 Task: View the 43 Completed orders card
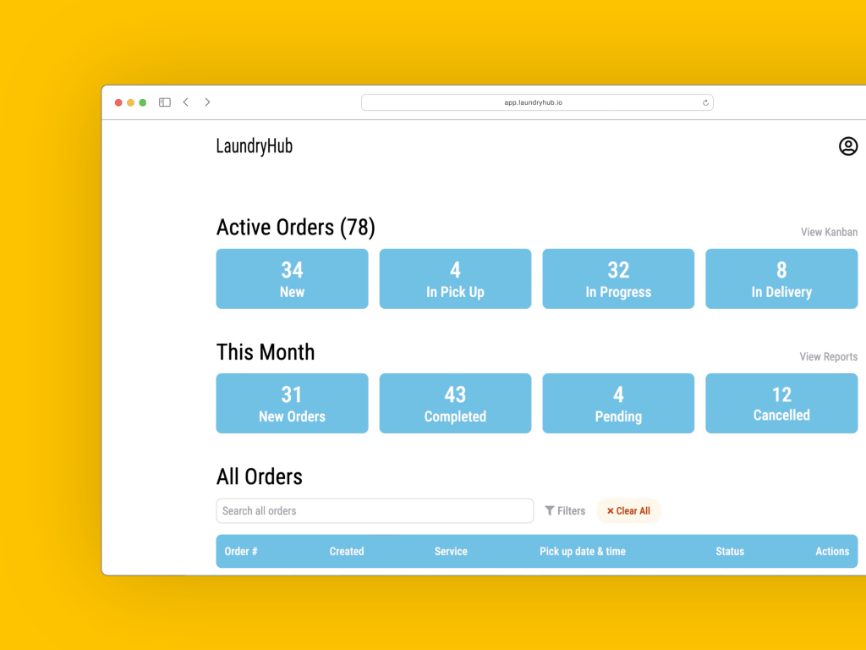(455, 403)
